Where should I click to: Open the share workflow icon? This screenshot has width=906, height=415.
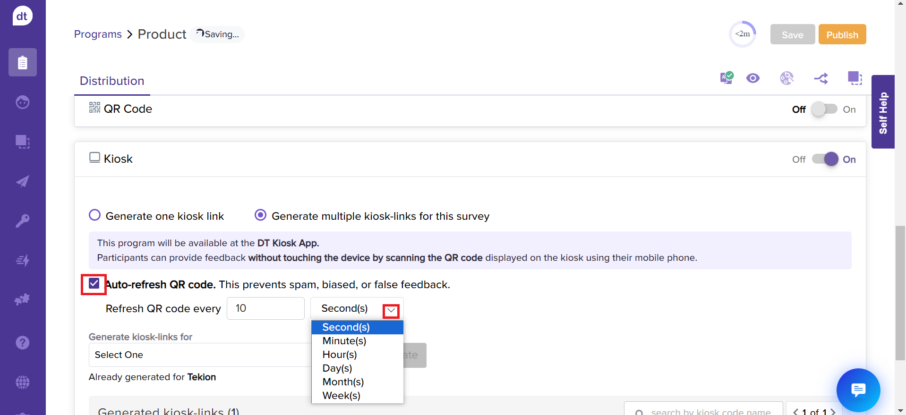[821, 78]
